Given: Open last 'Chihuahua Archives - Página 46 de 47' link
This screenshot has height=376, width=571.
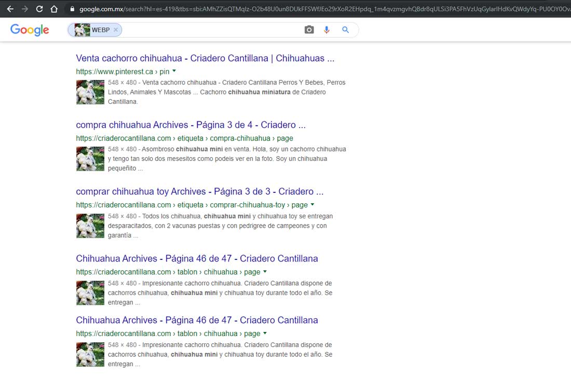Looking at the screenshot, I should pyautogui.click(x=197, y=320).
